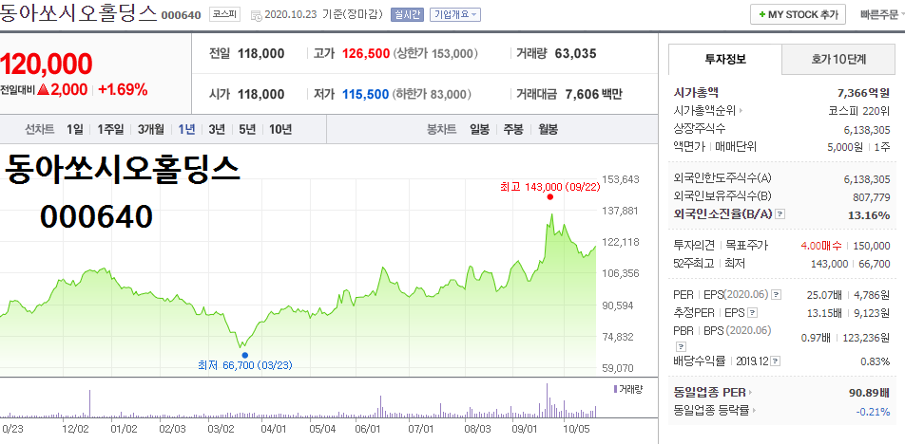Click the 실시간 badge button
Screen dimensions: 905x444
[407, 14]
